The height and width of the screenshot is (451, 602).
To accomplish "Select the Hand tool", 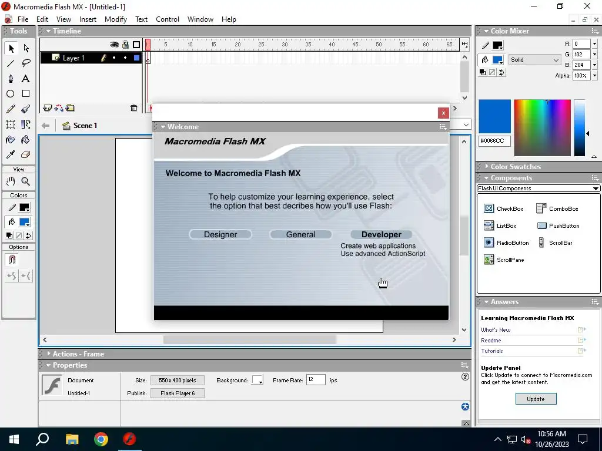I will click(x=11, y=181).
